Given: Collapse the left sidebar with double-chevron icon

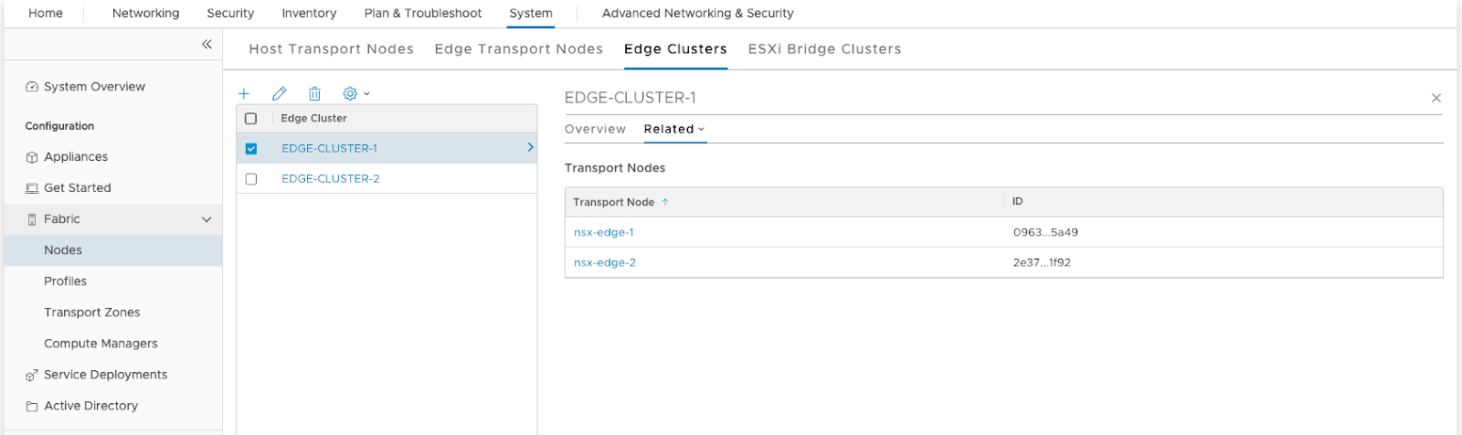Looking at the screenshot, I should 207,44.
